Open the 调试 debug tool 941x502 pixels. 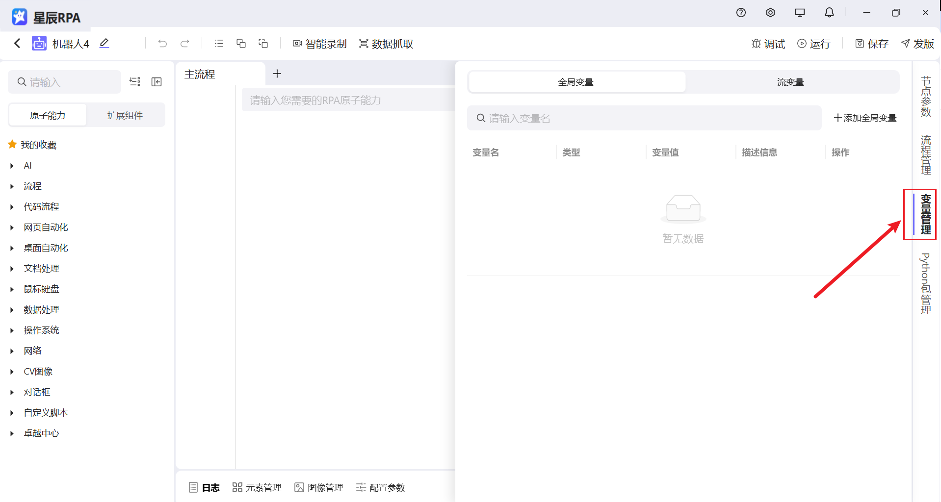pos(768,44)
